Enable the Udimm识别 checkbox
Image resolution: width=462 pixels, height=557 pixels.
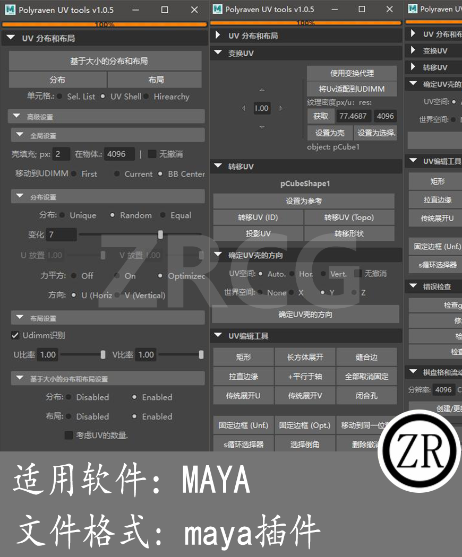[x=14, y=335]
